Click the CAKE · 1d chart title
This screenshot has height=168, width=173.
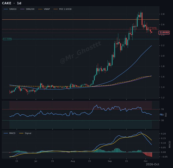(12, 3)
